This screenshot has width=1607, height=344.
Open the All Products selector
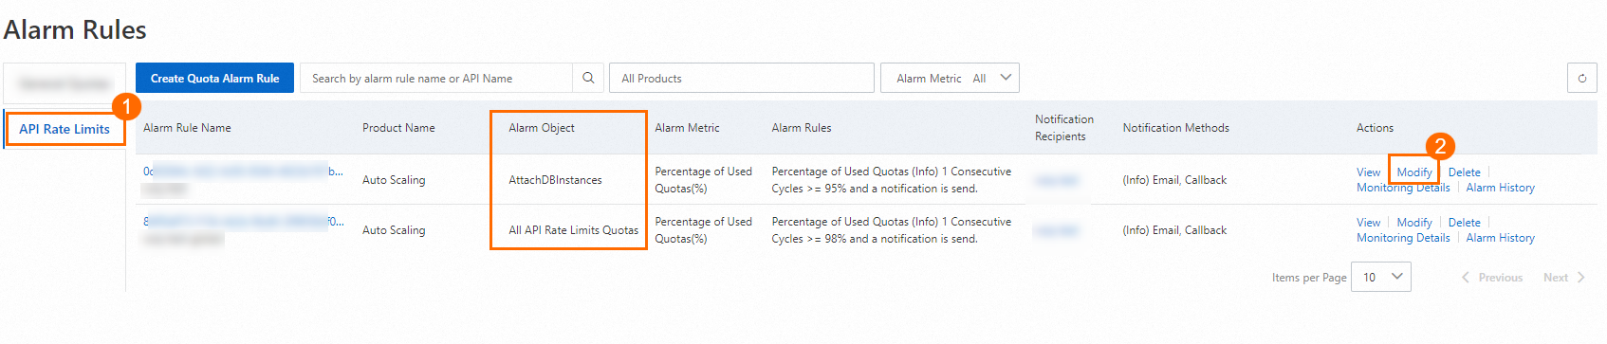[x=741, y=79]
